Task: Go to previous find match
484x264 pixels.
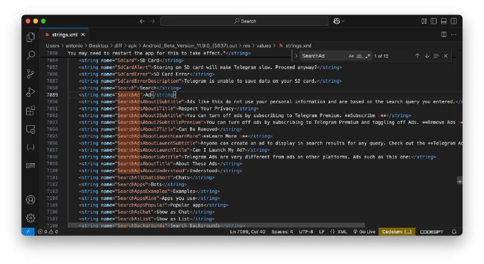Action: pos(417,56)
